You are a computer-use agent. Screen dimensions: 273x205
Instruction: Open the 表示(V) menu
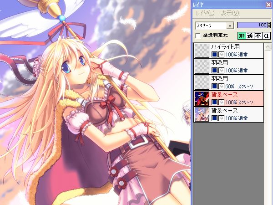pos(230,13)
